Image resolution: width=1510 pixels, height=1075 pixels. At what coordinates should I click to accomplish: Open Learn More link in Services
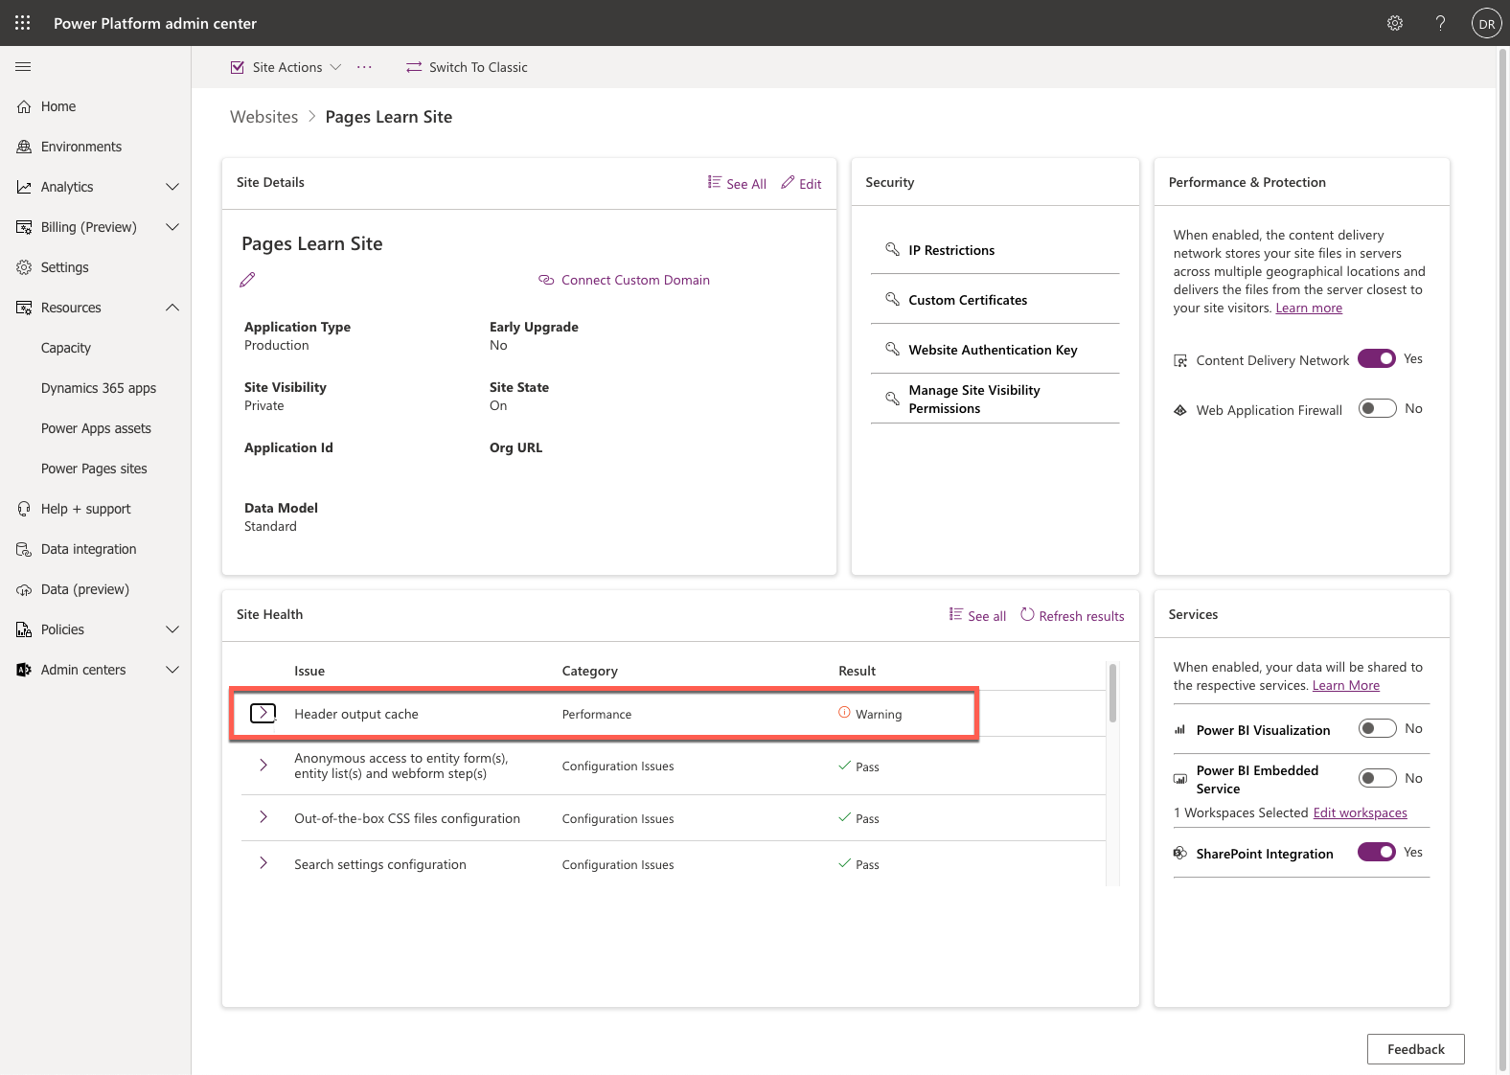click(1346, 685)
